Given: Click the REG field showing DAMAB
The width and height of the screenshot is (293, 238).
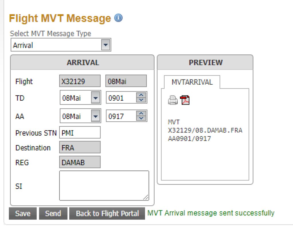Looking at the screenshot, I should [x=80, y=162].
